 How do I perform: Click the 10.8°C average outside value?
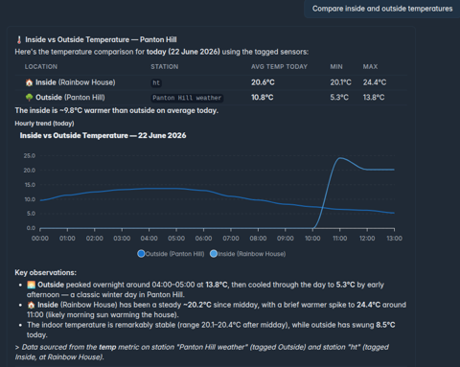point(262,98)
